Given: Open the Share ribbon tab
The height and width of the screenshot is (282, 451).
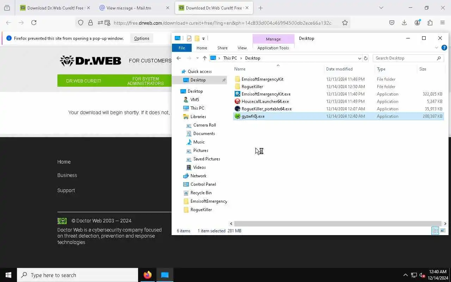Looking at the screenshot, I should coord(222,48).
